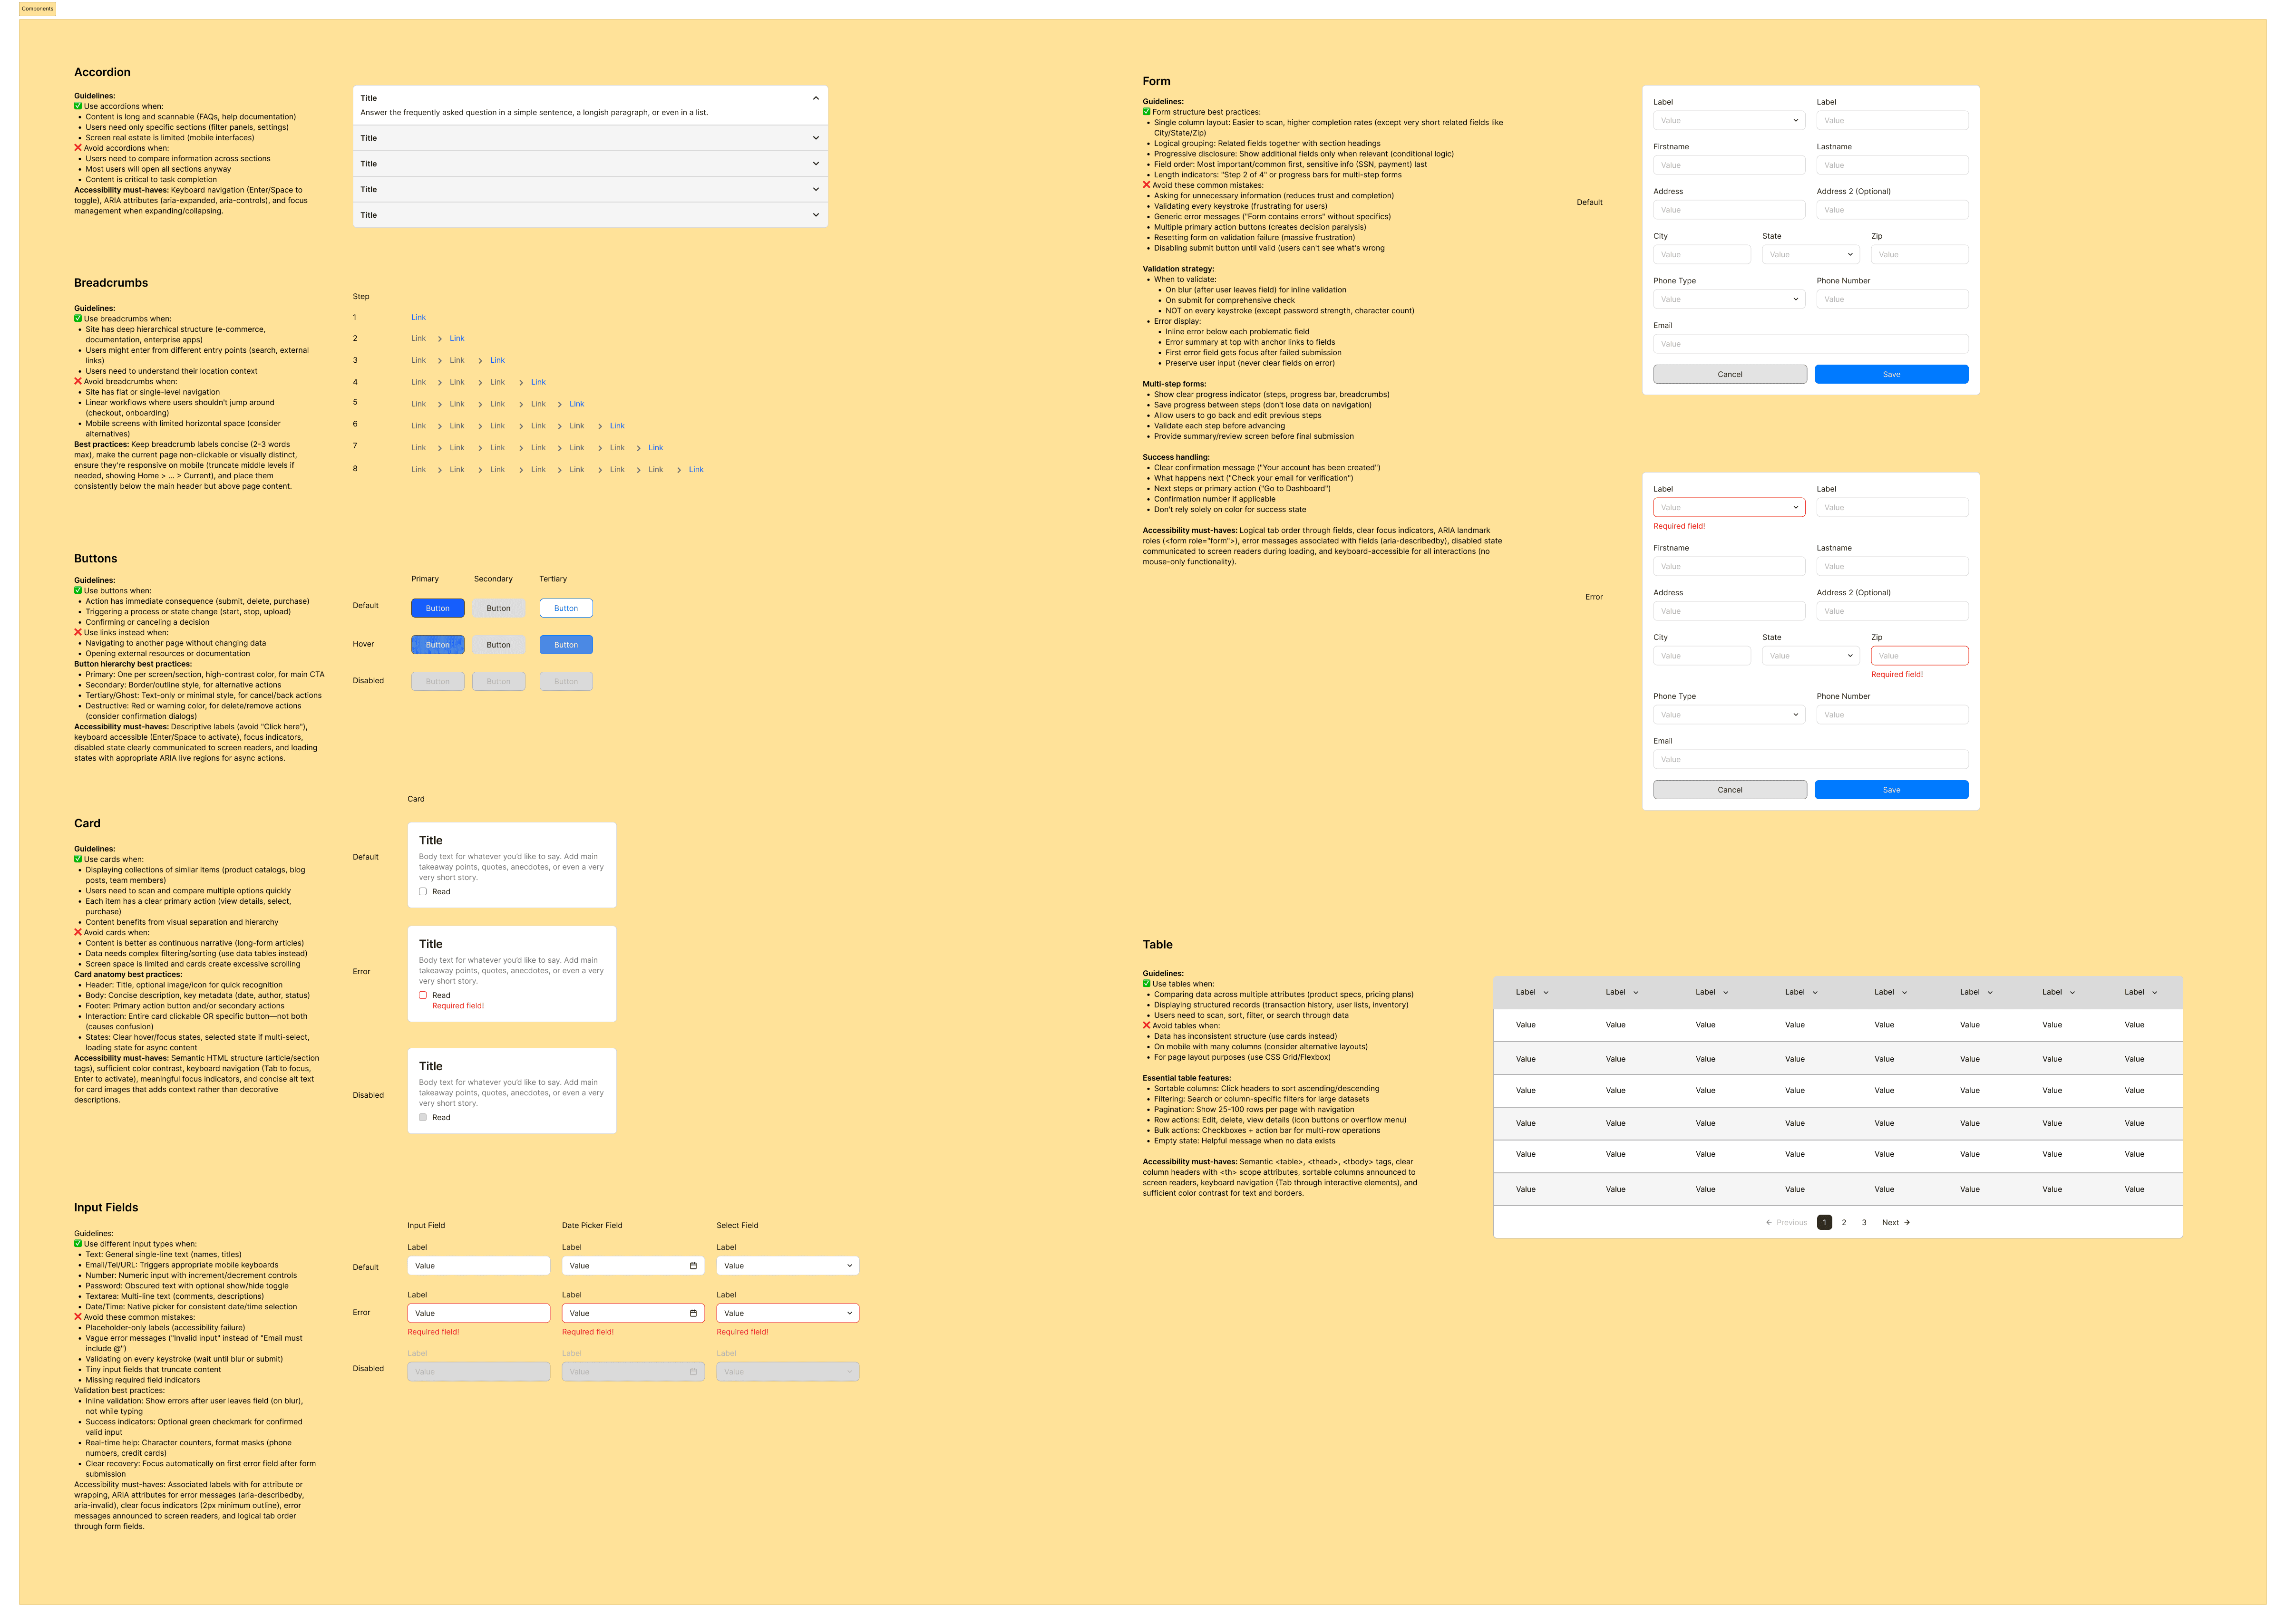
Task: Check the red Read checkbox on Error card
Action: click(423, 995)
